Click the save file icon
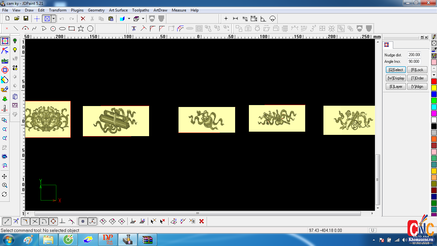 (x=26, y=19)
